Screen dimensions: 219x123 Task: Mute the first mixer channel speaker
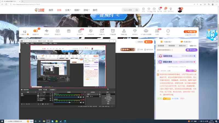pos(81,97)
